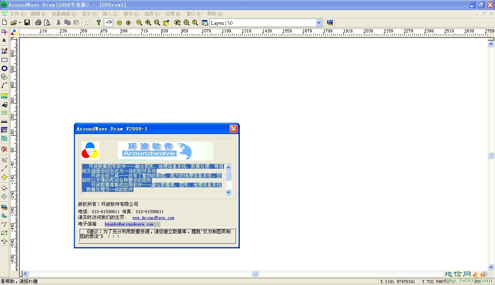Click the tri-color circle icon at ruler corner
The width and height of the screenshot is (495, 285).
pyautogui.click(x=14, y=32)
